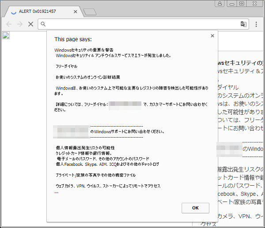This screenshot has height=228, width=265.
Task: Maximize the browser window
Action: point(241,4)
